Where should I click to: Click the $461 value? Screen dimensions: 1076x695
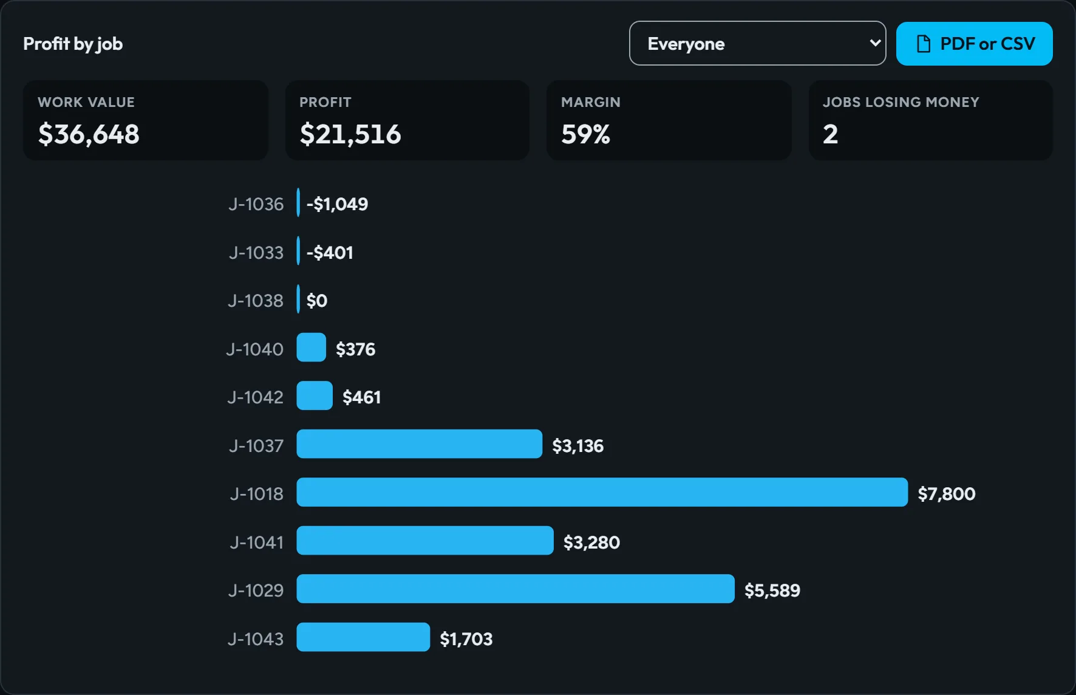point(361,397)
